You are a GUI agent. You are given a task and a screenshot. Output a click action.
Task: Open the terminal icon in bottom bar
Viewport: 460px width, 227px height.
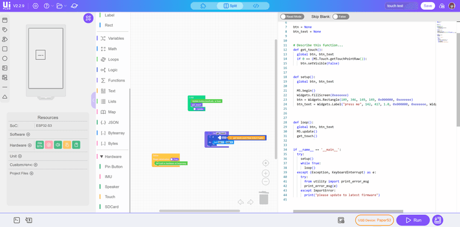point(17,220)
